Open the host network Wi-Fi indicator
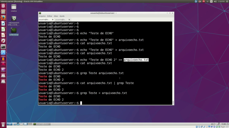 coord(208,1)
